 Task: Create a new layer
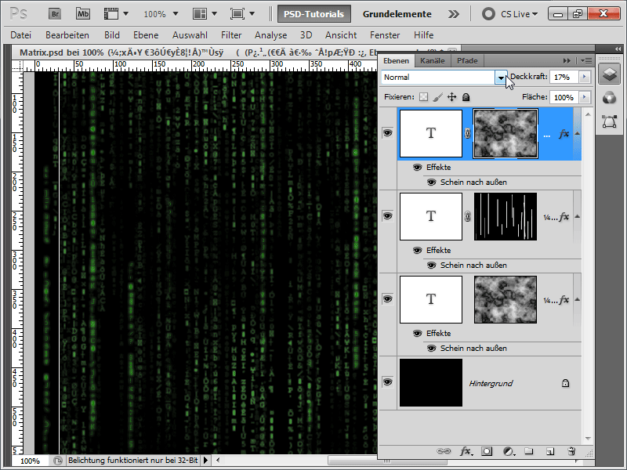point(550,451)
